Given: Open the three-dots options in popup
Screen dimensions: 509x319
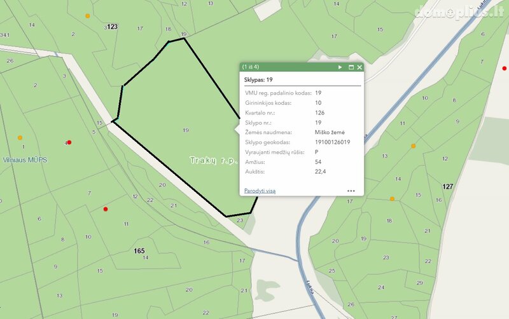Looking at the screenshot, I should point(351,191).
